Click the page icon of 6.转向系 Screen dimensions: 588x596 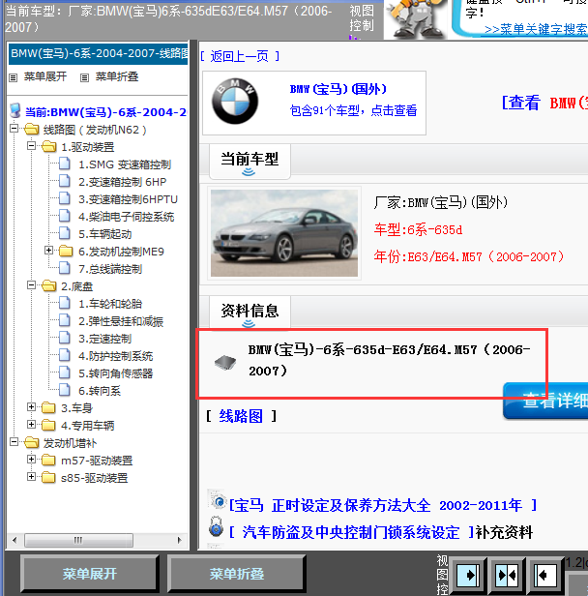click(65, 390)
